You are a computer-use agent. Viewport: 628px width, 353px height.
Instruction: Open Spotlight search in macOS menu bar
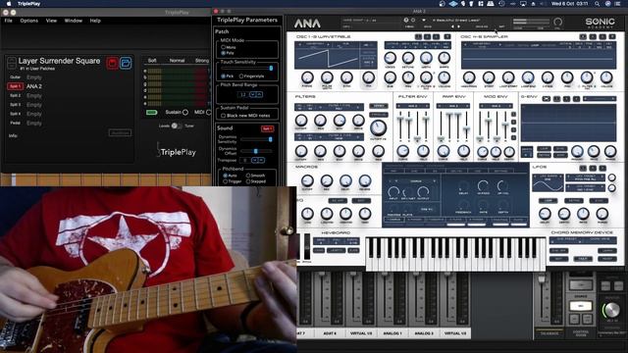click(x=597, y=4)
